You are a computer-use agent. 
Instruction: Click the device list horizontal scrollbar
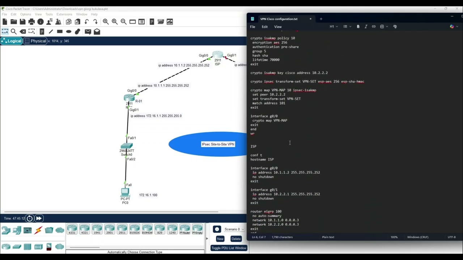click(85, 247)
